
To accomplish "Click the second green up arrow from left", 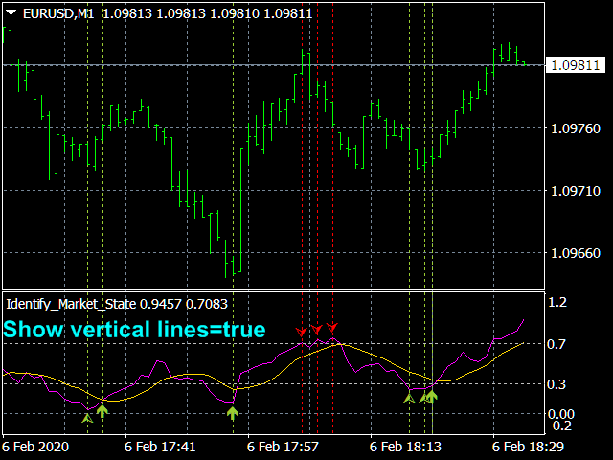I will 102,411.
